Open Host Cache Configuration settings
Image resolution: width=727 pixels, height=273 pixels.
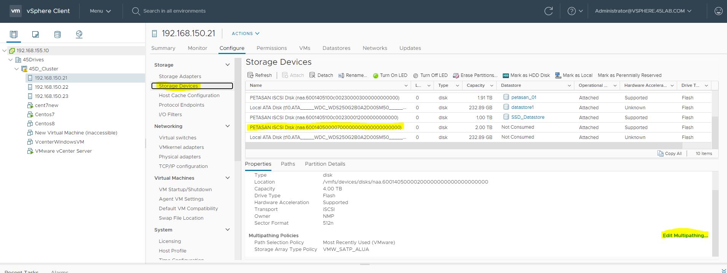pos(189,95)
